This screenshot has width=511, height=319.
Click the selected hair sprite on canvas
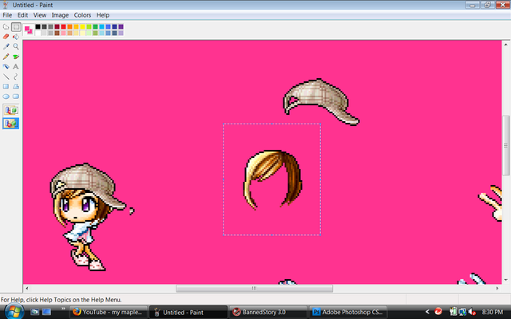tap(273, 179)
